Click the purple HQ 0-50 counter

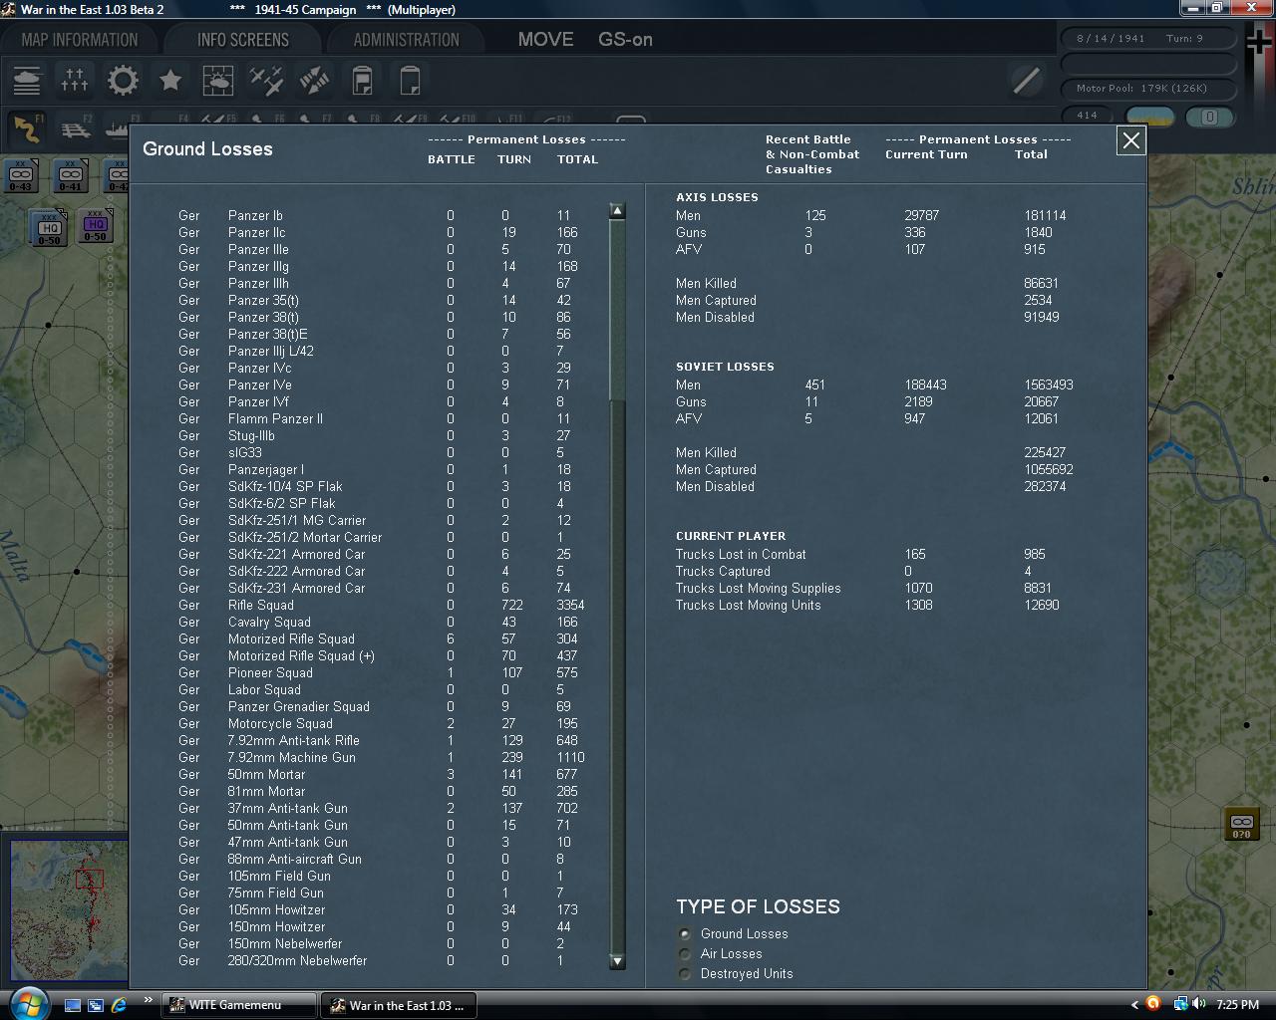tap(96, 226)
